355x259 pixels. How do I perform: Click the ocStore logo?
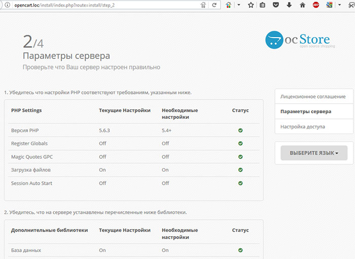coord(298,41)
